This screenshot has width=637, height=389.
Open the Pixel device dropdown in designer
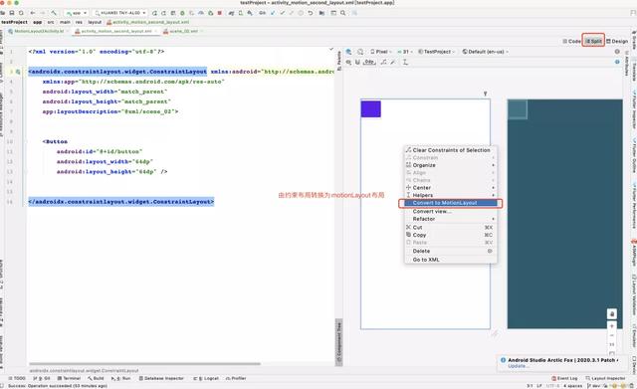pyautogui.click(x=380, y=52)
